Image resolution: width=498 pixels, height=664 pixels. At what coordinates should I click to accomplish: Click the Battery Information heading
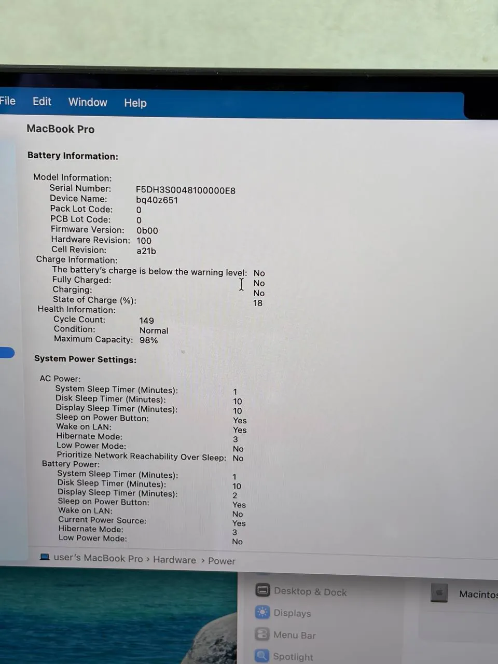click(73, 156)
